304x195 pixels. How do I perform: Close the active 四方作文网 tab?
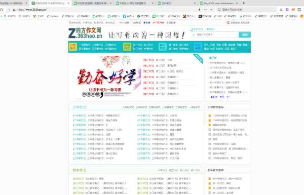click(68, 4)
